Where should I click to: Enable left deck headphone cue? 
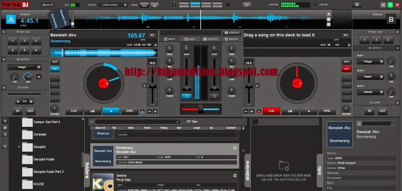pyautogui.click(x=186, y=96)
